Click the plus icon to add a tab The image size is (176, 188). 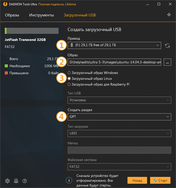click(169, 15)
